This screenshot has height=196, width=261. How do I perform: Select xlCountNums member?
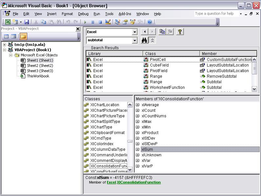pyautogui.click(x=154, y=116)
